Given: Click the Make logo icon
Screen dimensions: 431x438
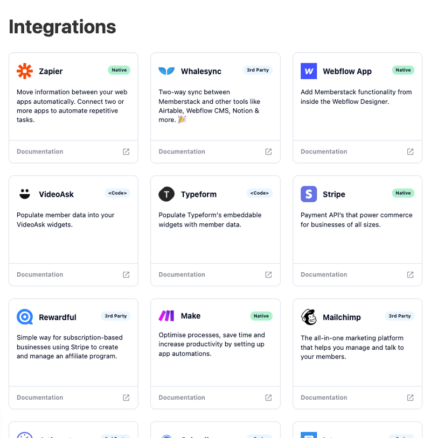Looking at the screenshot, I should [167, 317].
